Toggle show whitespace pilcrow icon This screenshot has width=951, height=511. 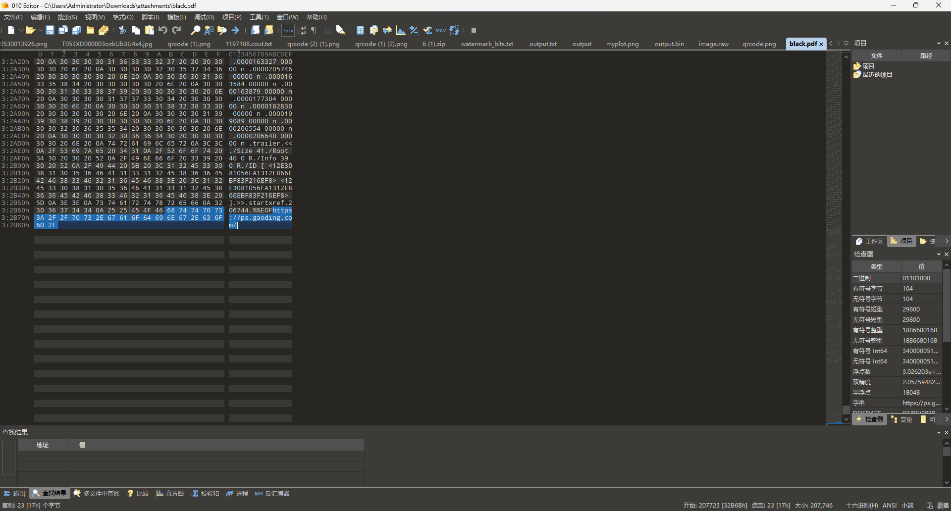click(314, 30)
